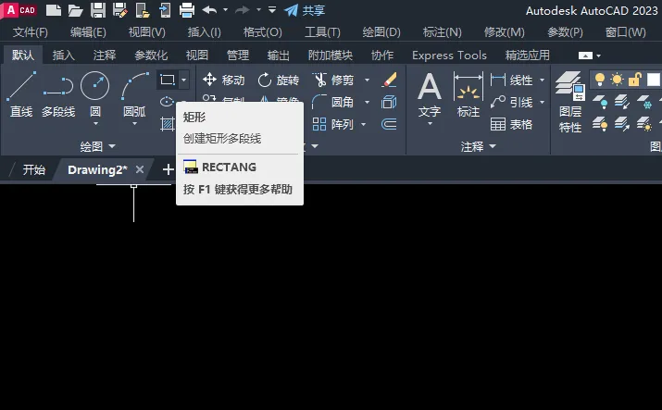This screenshot has width=662, height=410.
Task: Switch to the 注释 ribbon tab
Action: pos(105,56)
